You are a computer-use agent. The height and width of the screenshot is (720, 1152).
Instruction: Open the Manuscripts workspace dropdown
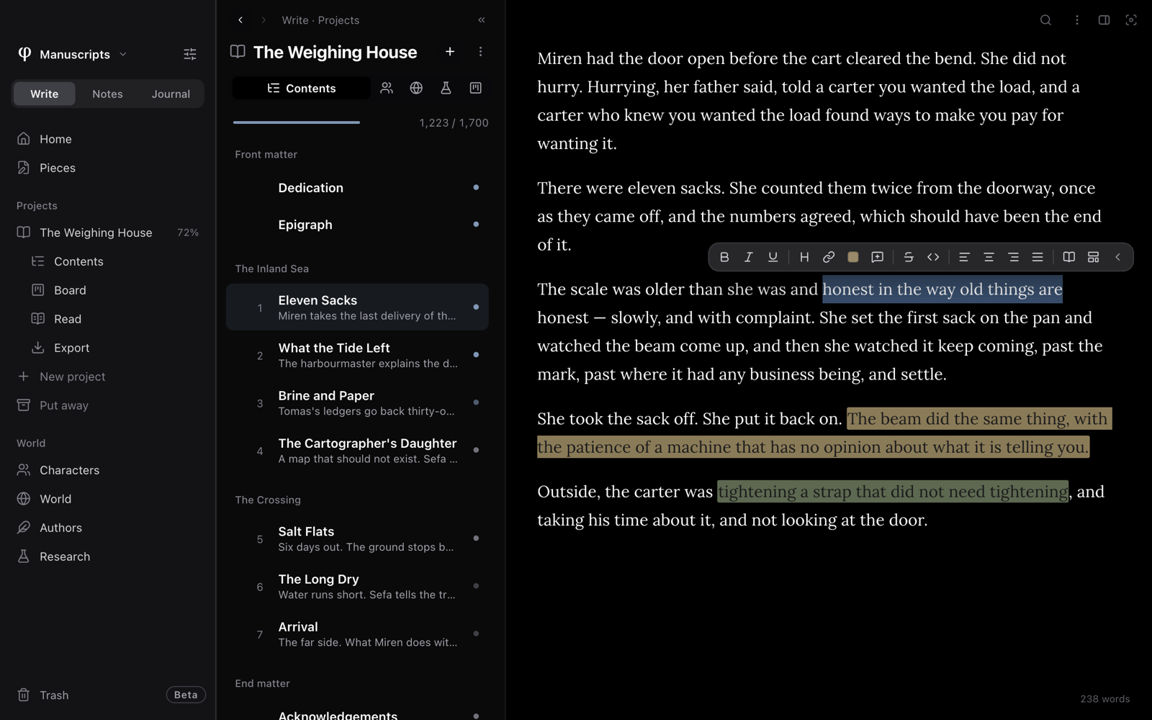pyautogui.click(x=72, y=54)
